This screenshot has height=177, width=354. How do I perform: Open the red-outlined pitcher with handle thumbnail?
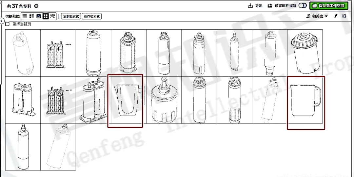(306, 103)
